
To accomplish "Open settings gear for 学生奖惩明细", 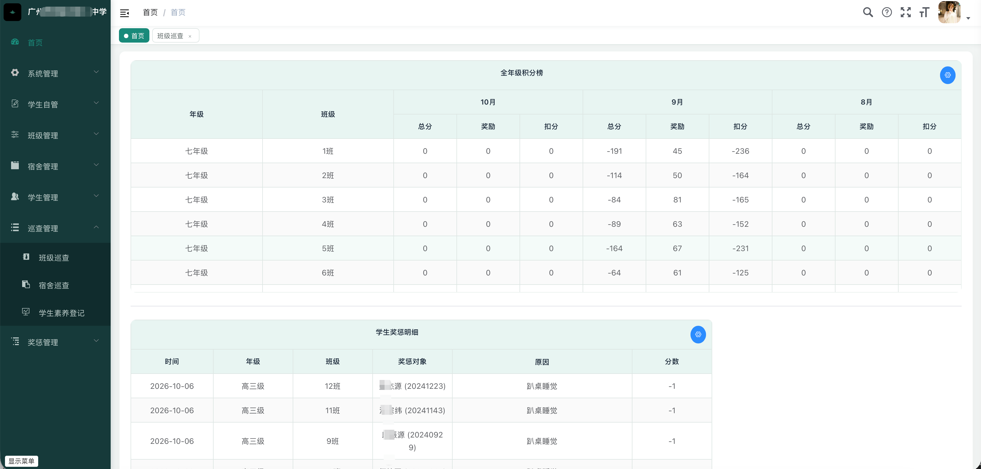I will point(698,334).
